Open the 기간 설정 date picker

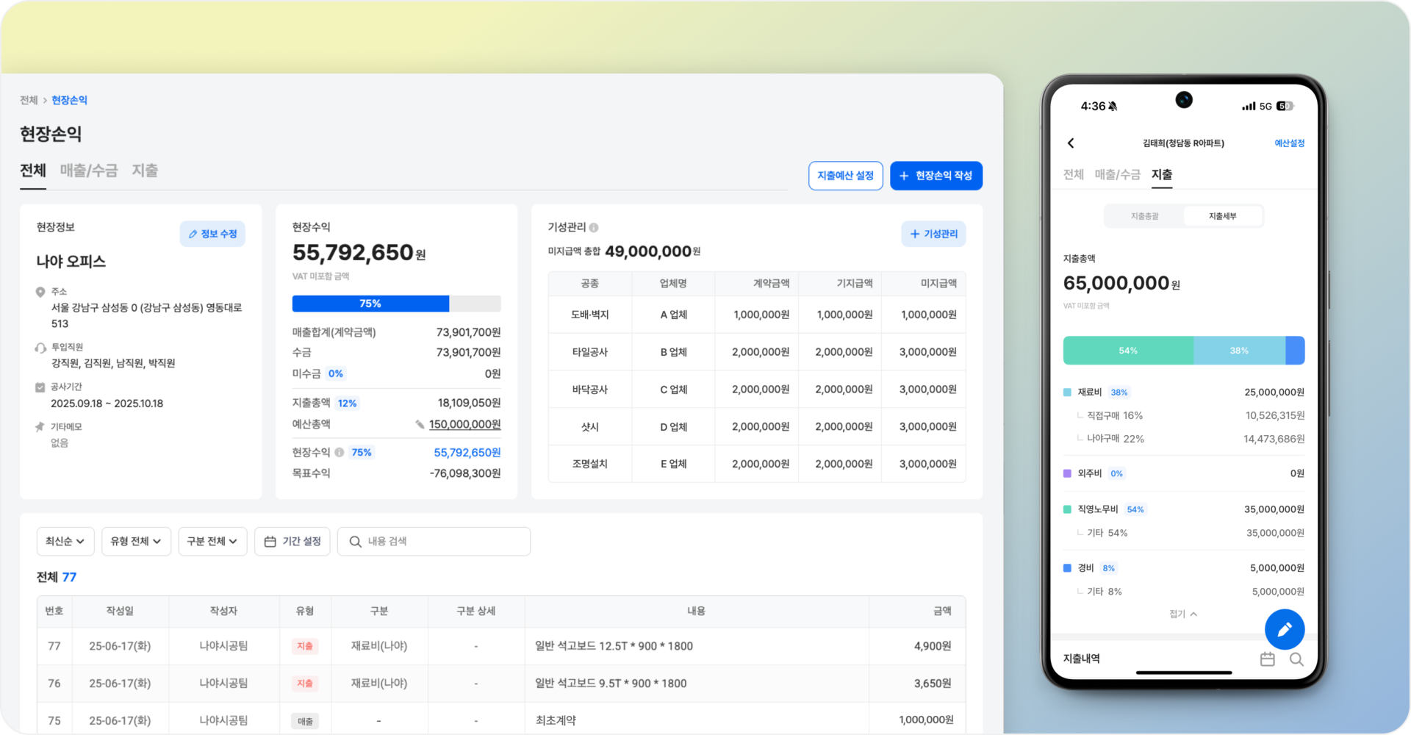[x=292, y=542]
